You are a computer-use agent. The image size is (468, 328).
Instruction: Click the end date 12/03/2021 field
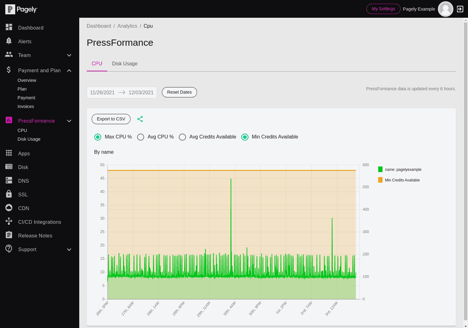(141, 92)
